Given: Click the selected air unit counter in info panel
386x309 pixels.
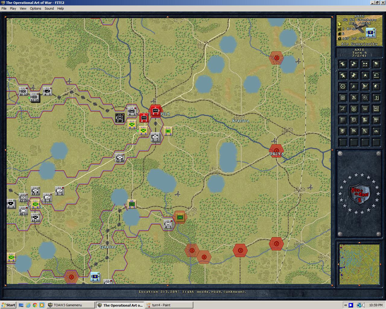Looking at the screenshot, I should (370, 32).
